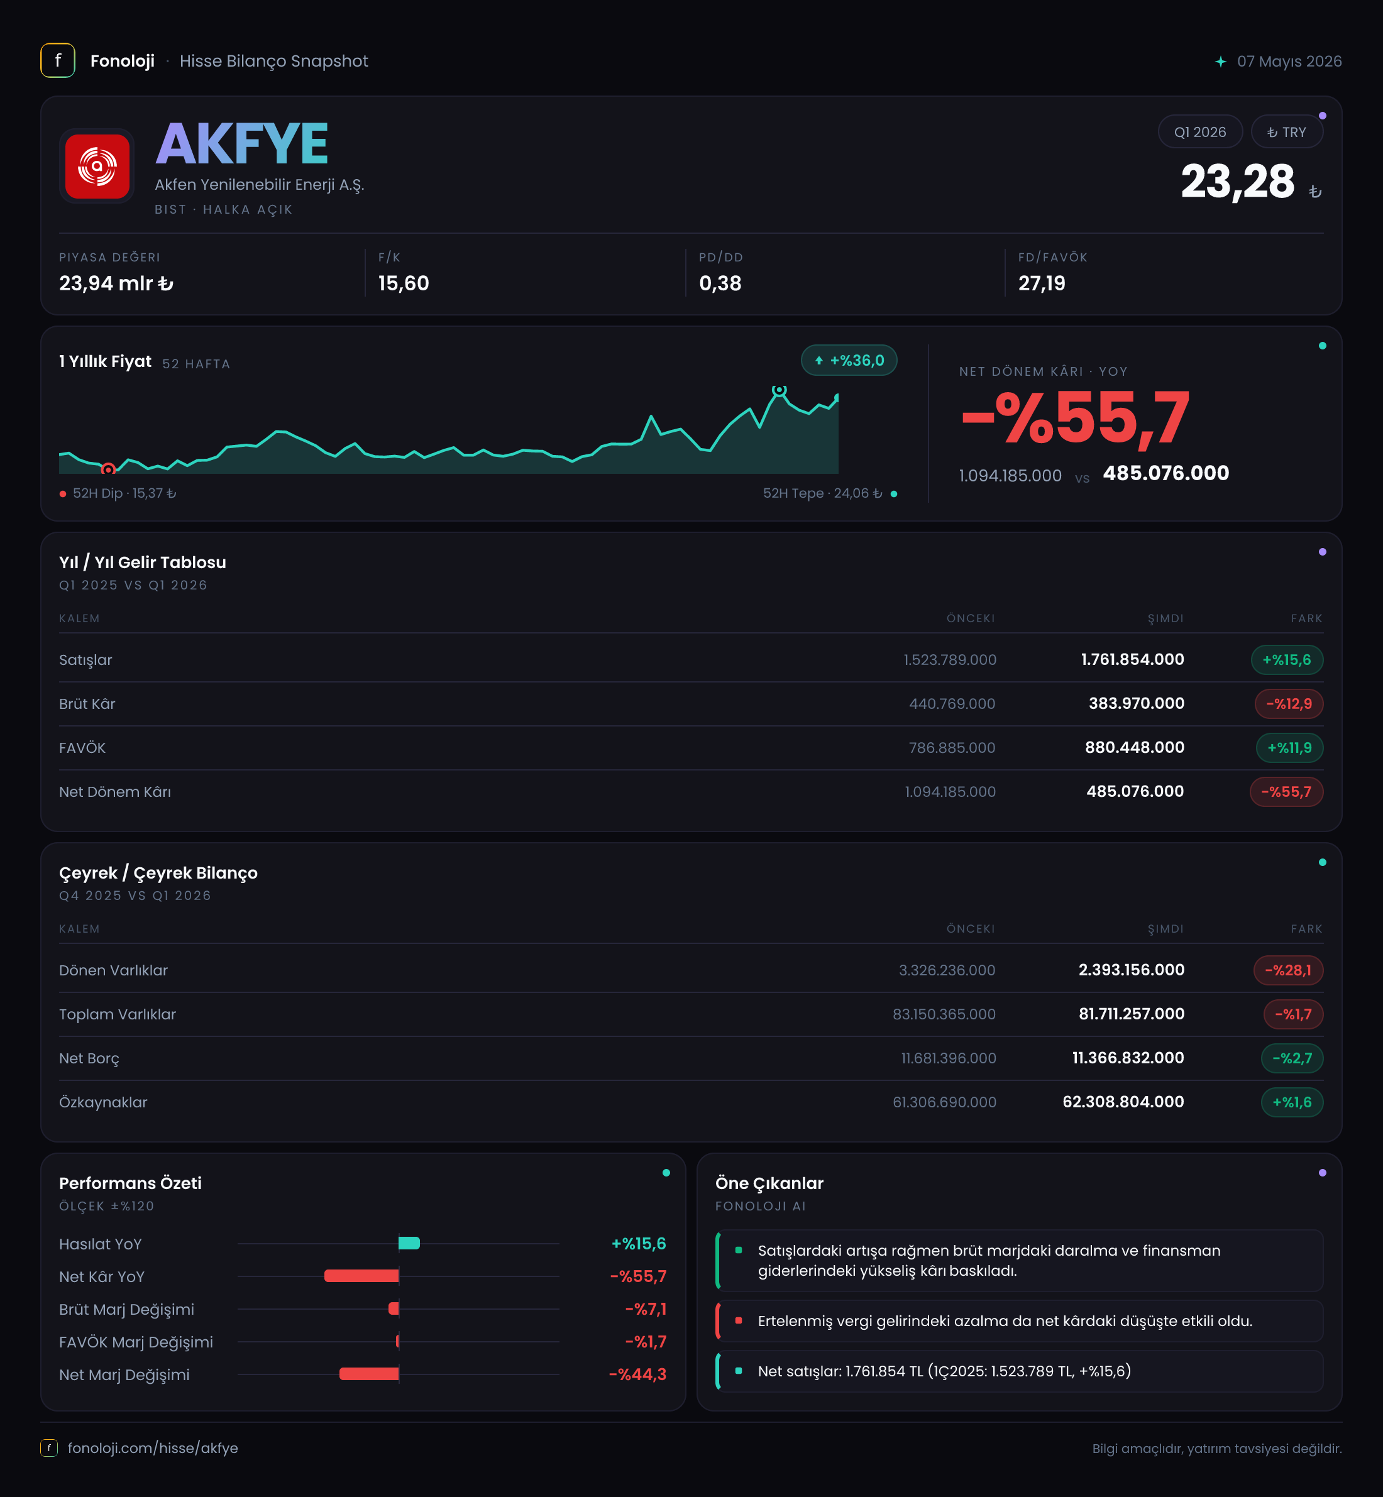Click the FAVÖK Marj Değişimi value -%1,7

click(646, 1341)
